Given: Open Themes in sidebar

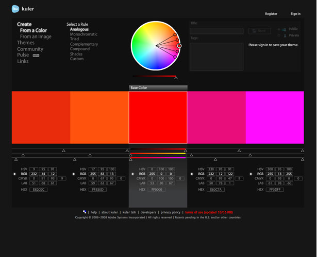Looking at the screenshot, I should (26, 43).
